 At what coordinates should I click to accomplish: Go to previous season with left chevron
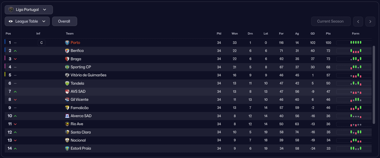358,21
